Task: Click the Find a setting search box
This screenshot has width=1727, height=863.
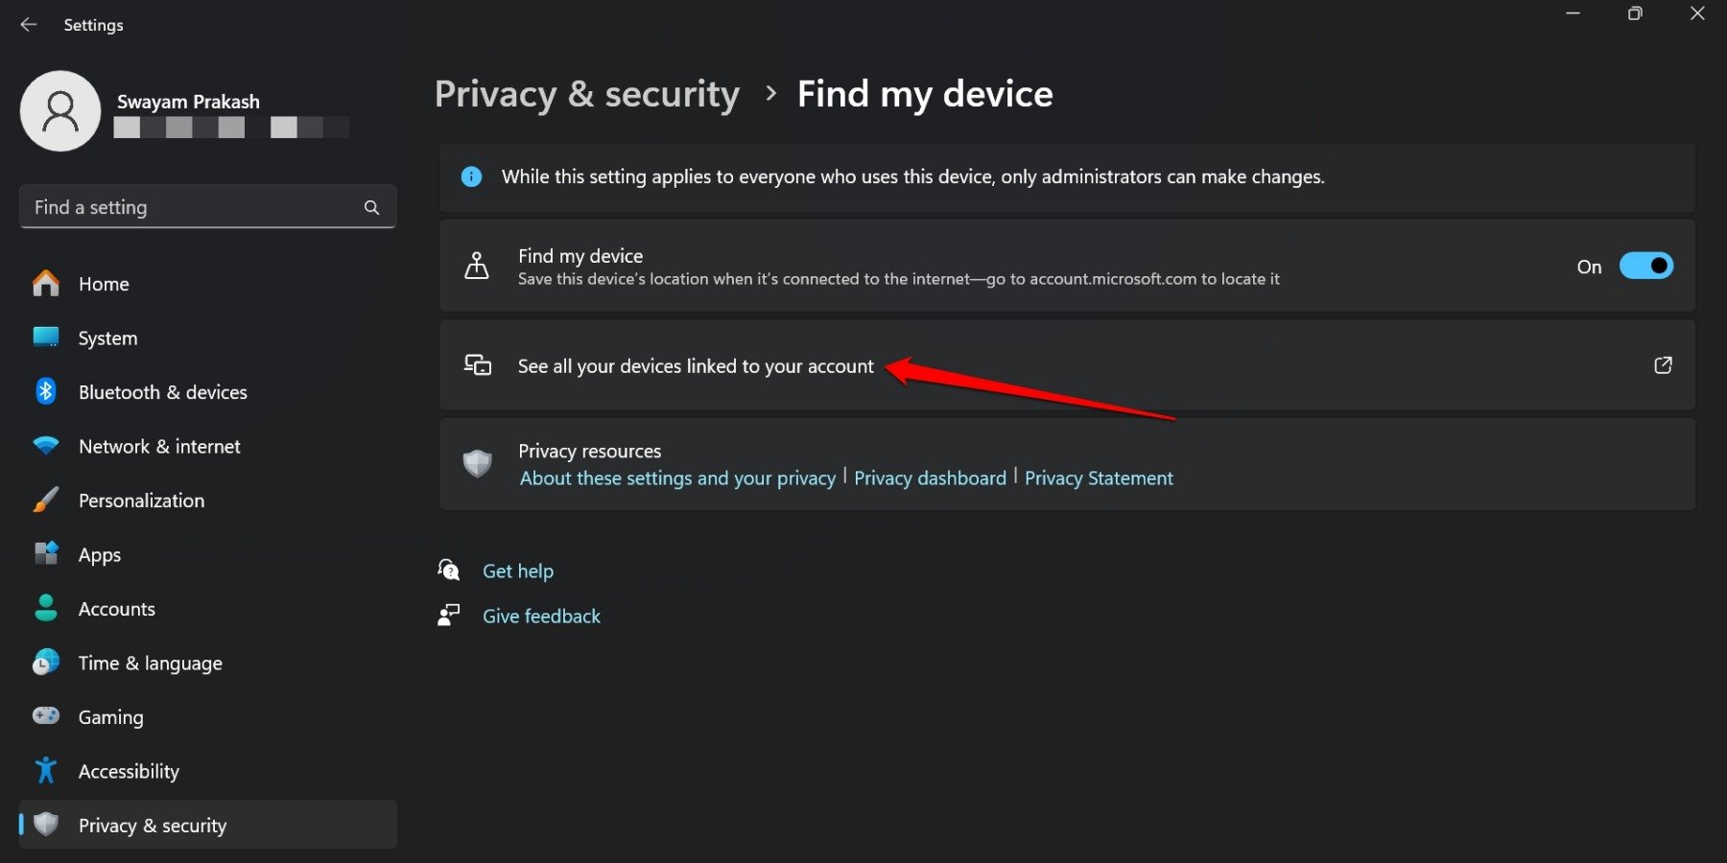Action: tap(192, 206)
